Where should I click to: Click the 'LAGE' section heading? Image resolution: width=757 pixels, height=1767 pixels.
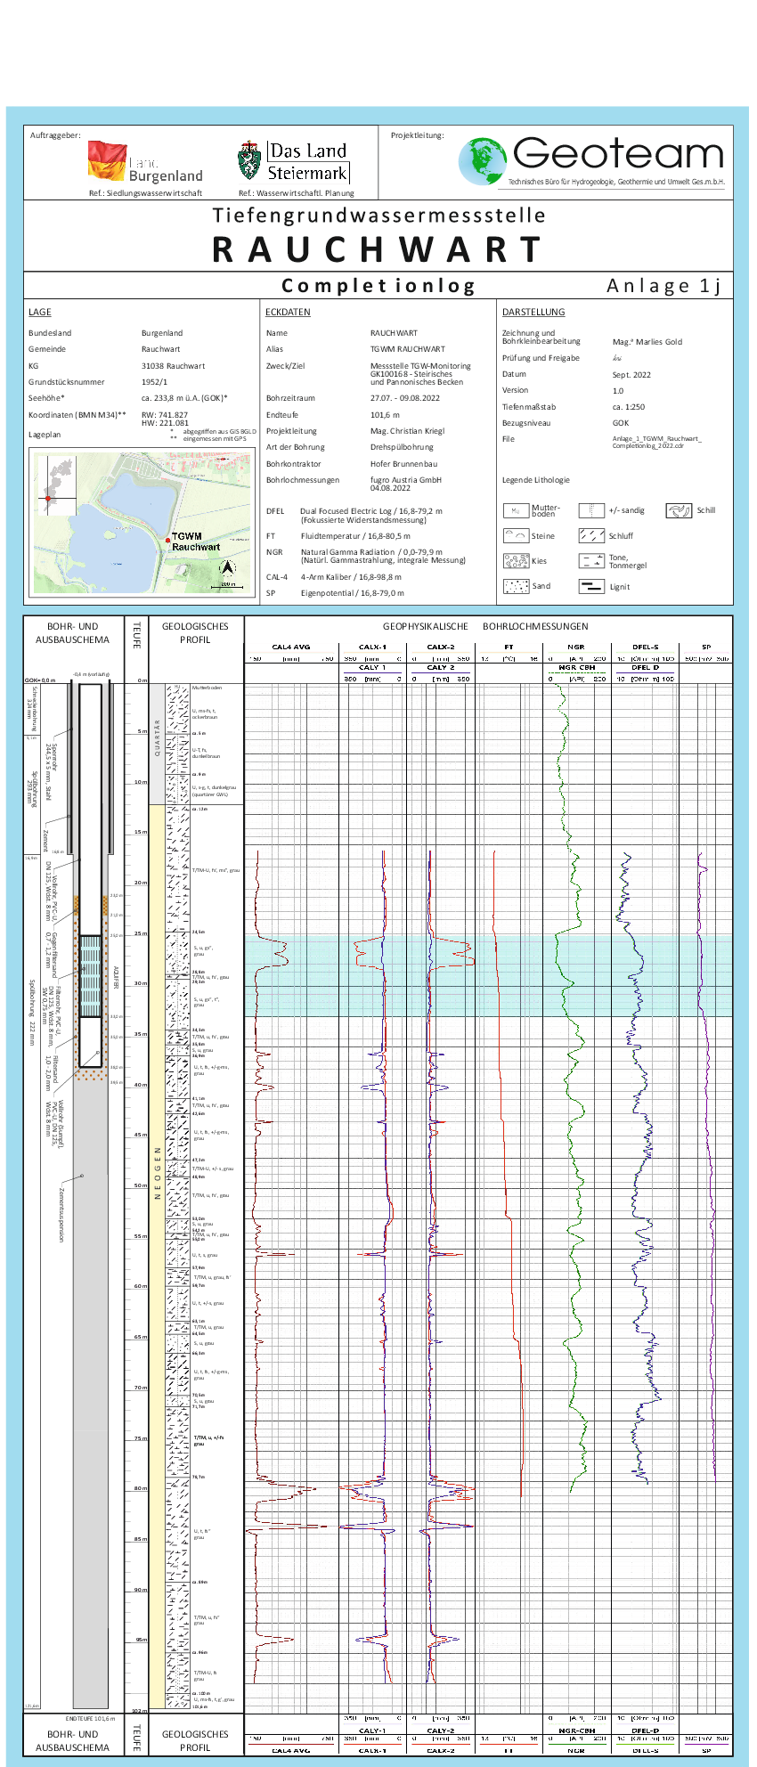40,313
